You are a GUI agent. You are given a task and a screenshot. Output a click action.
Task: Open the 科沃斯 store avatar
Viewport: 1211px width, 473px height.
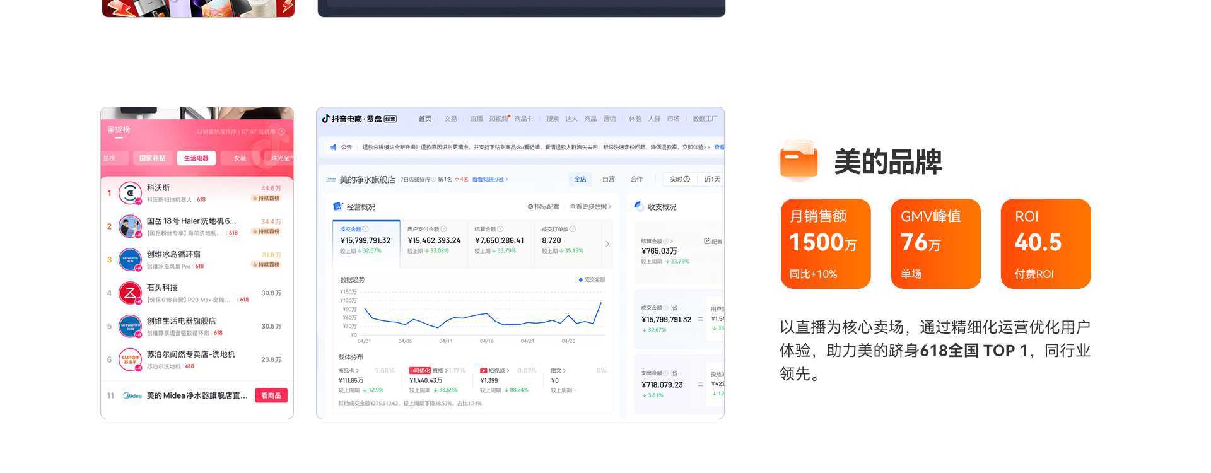tap(130, 193)
